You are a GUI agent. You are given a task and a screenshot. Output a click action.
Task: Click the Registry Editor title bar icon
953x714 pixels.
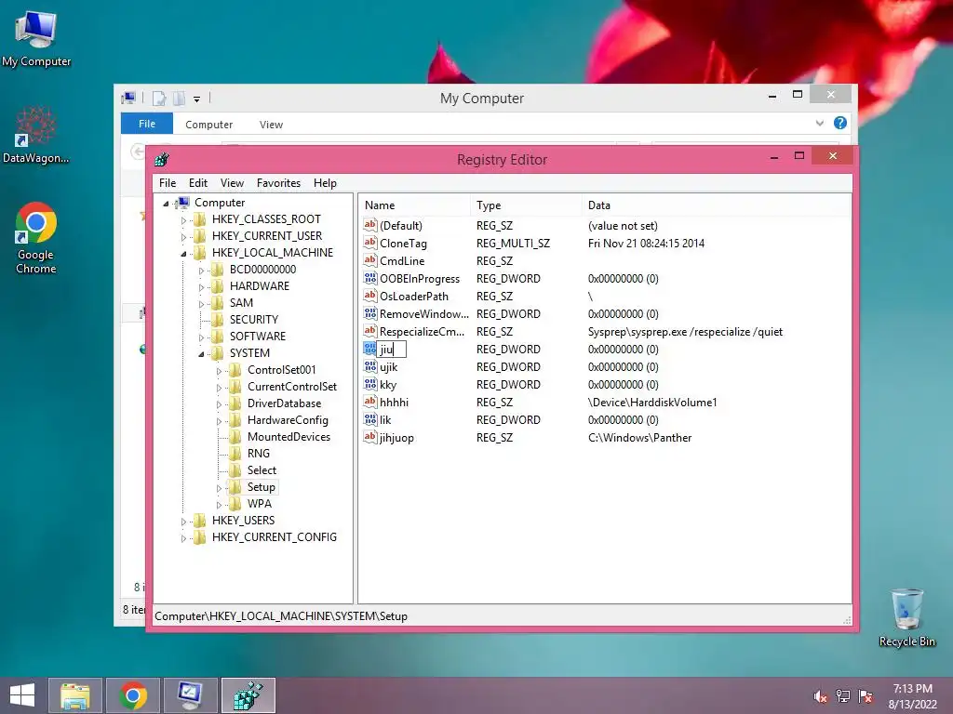coord(162,160)
